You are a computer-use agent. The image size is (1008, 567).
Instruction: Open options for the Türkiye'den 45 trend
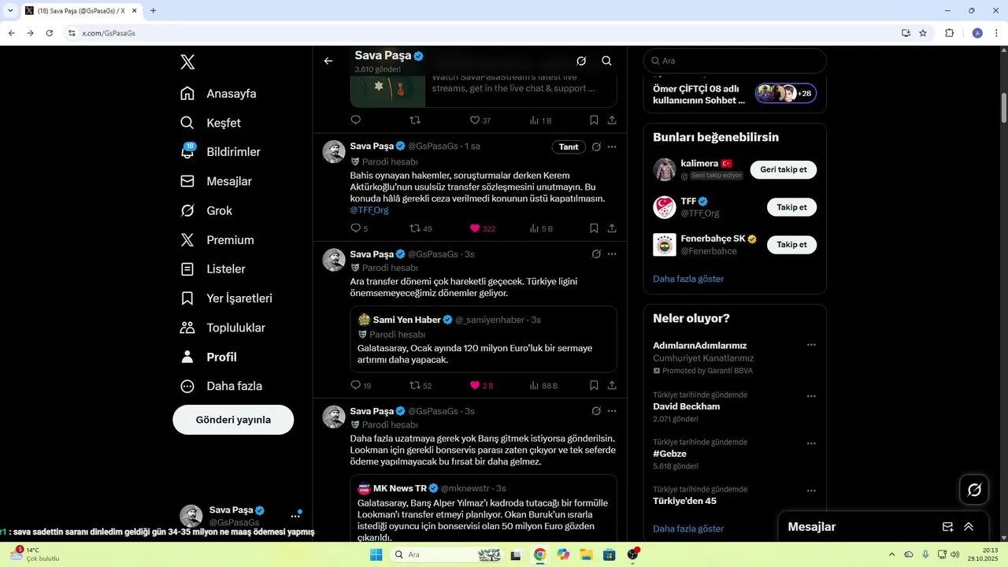(x=811, y=491)
